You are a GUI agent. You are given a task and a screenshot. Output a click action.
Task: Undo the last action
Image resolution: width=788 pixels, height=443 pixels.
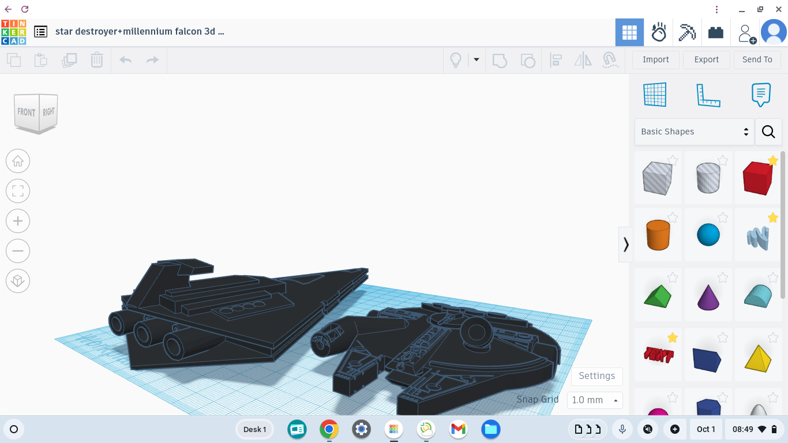click(126, 59)
